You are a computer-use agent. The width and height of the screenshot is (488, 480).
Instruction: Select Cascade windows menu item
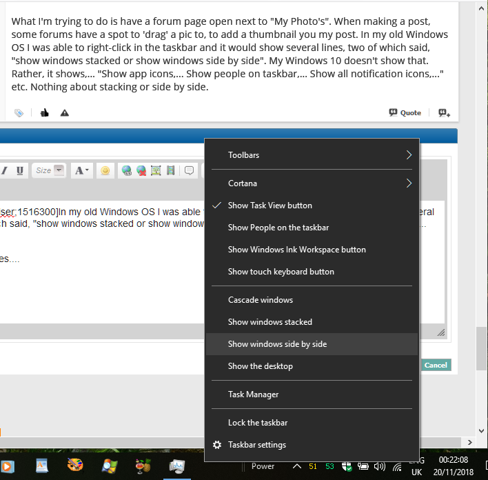(312, 300)
